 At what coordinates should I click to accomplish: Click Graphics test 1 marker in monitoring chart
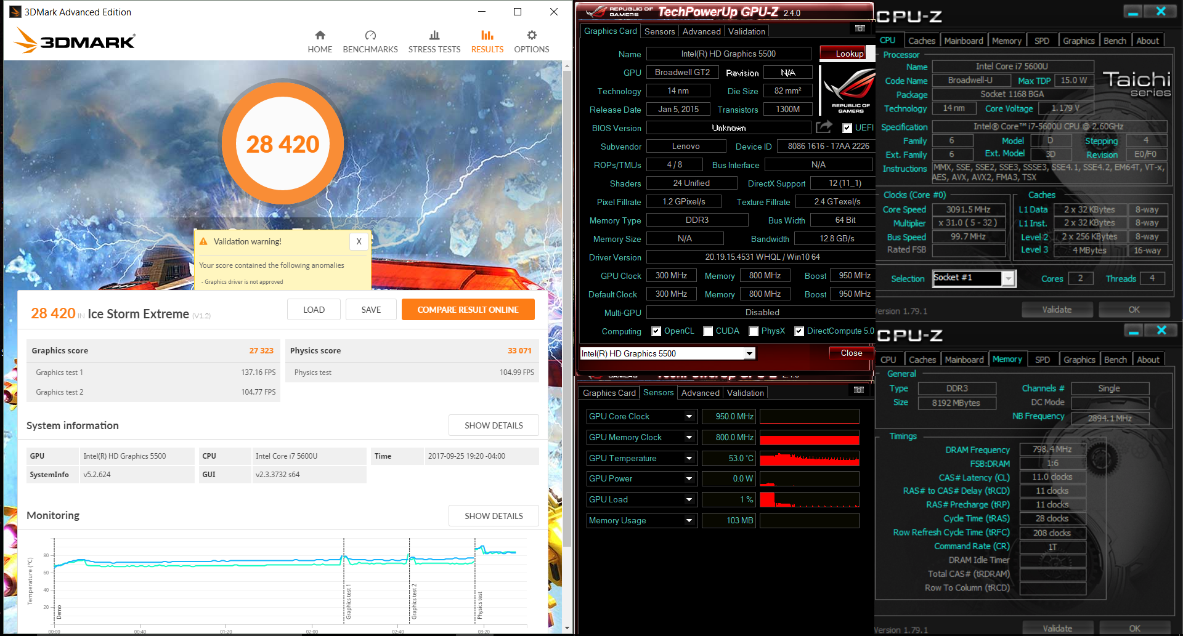[x=348, y=602]
